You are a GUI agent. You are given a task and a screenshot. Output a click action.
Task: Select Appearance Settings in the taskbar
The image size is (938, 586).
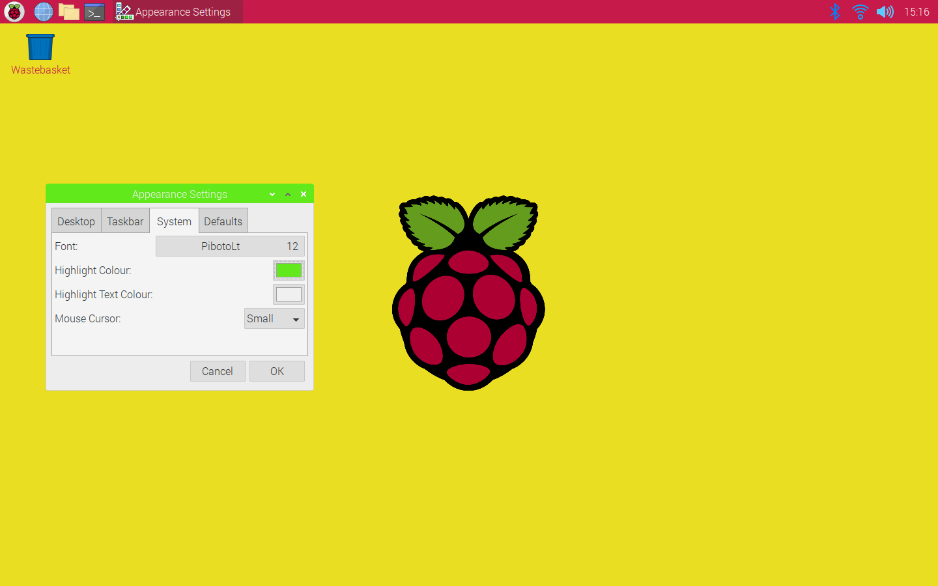point(176,11)
